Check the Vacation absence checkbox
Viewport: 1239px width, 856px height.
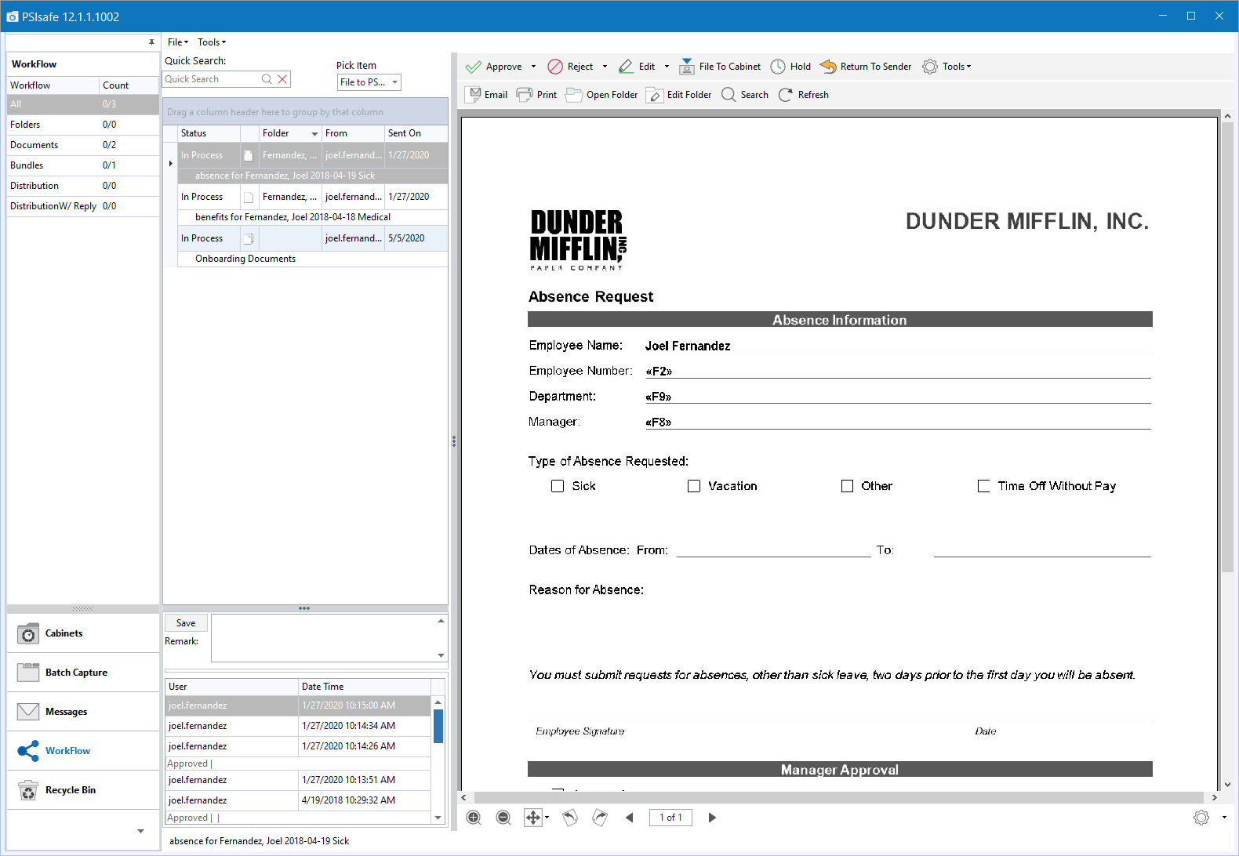694,486
